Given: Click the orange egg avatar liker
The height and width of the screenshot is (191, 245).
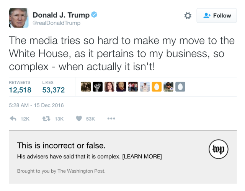Looking at the screenshot, I should (157, 87).
